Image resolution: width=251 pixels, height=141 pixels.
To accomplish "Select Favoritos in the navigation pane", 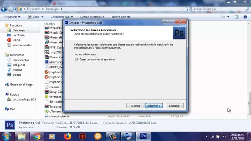I will click(16, 25).
